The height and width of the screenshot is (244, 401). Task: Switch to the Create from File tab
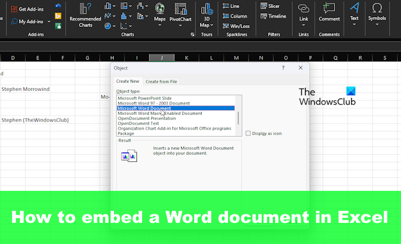pos(162,82)
